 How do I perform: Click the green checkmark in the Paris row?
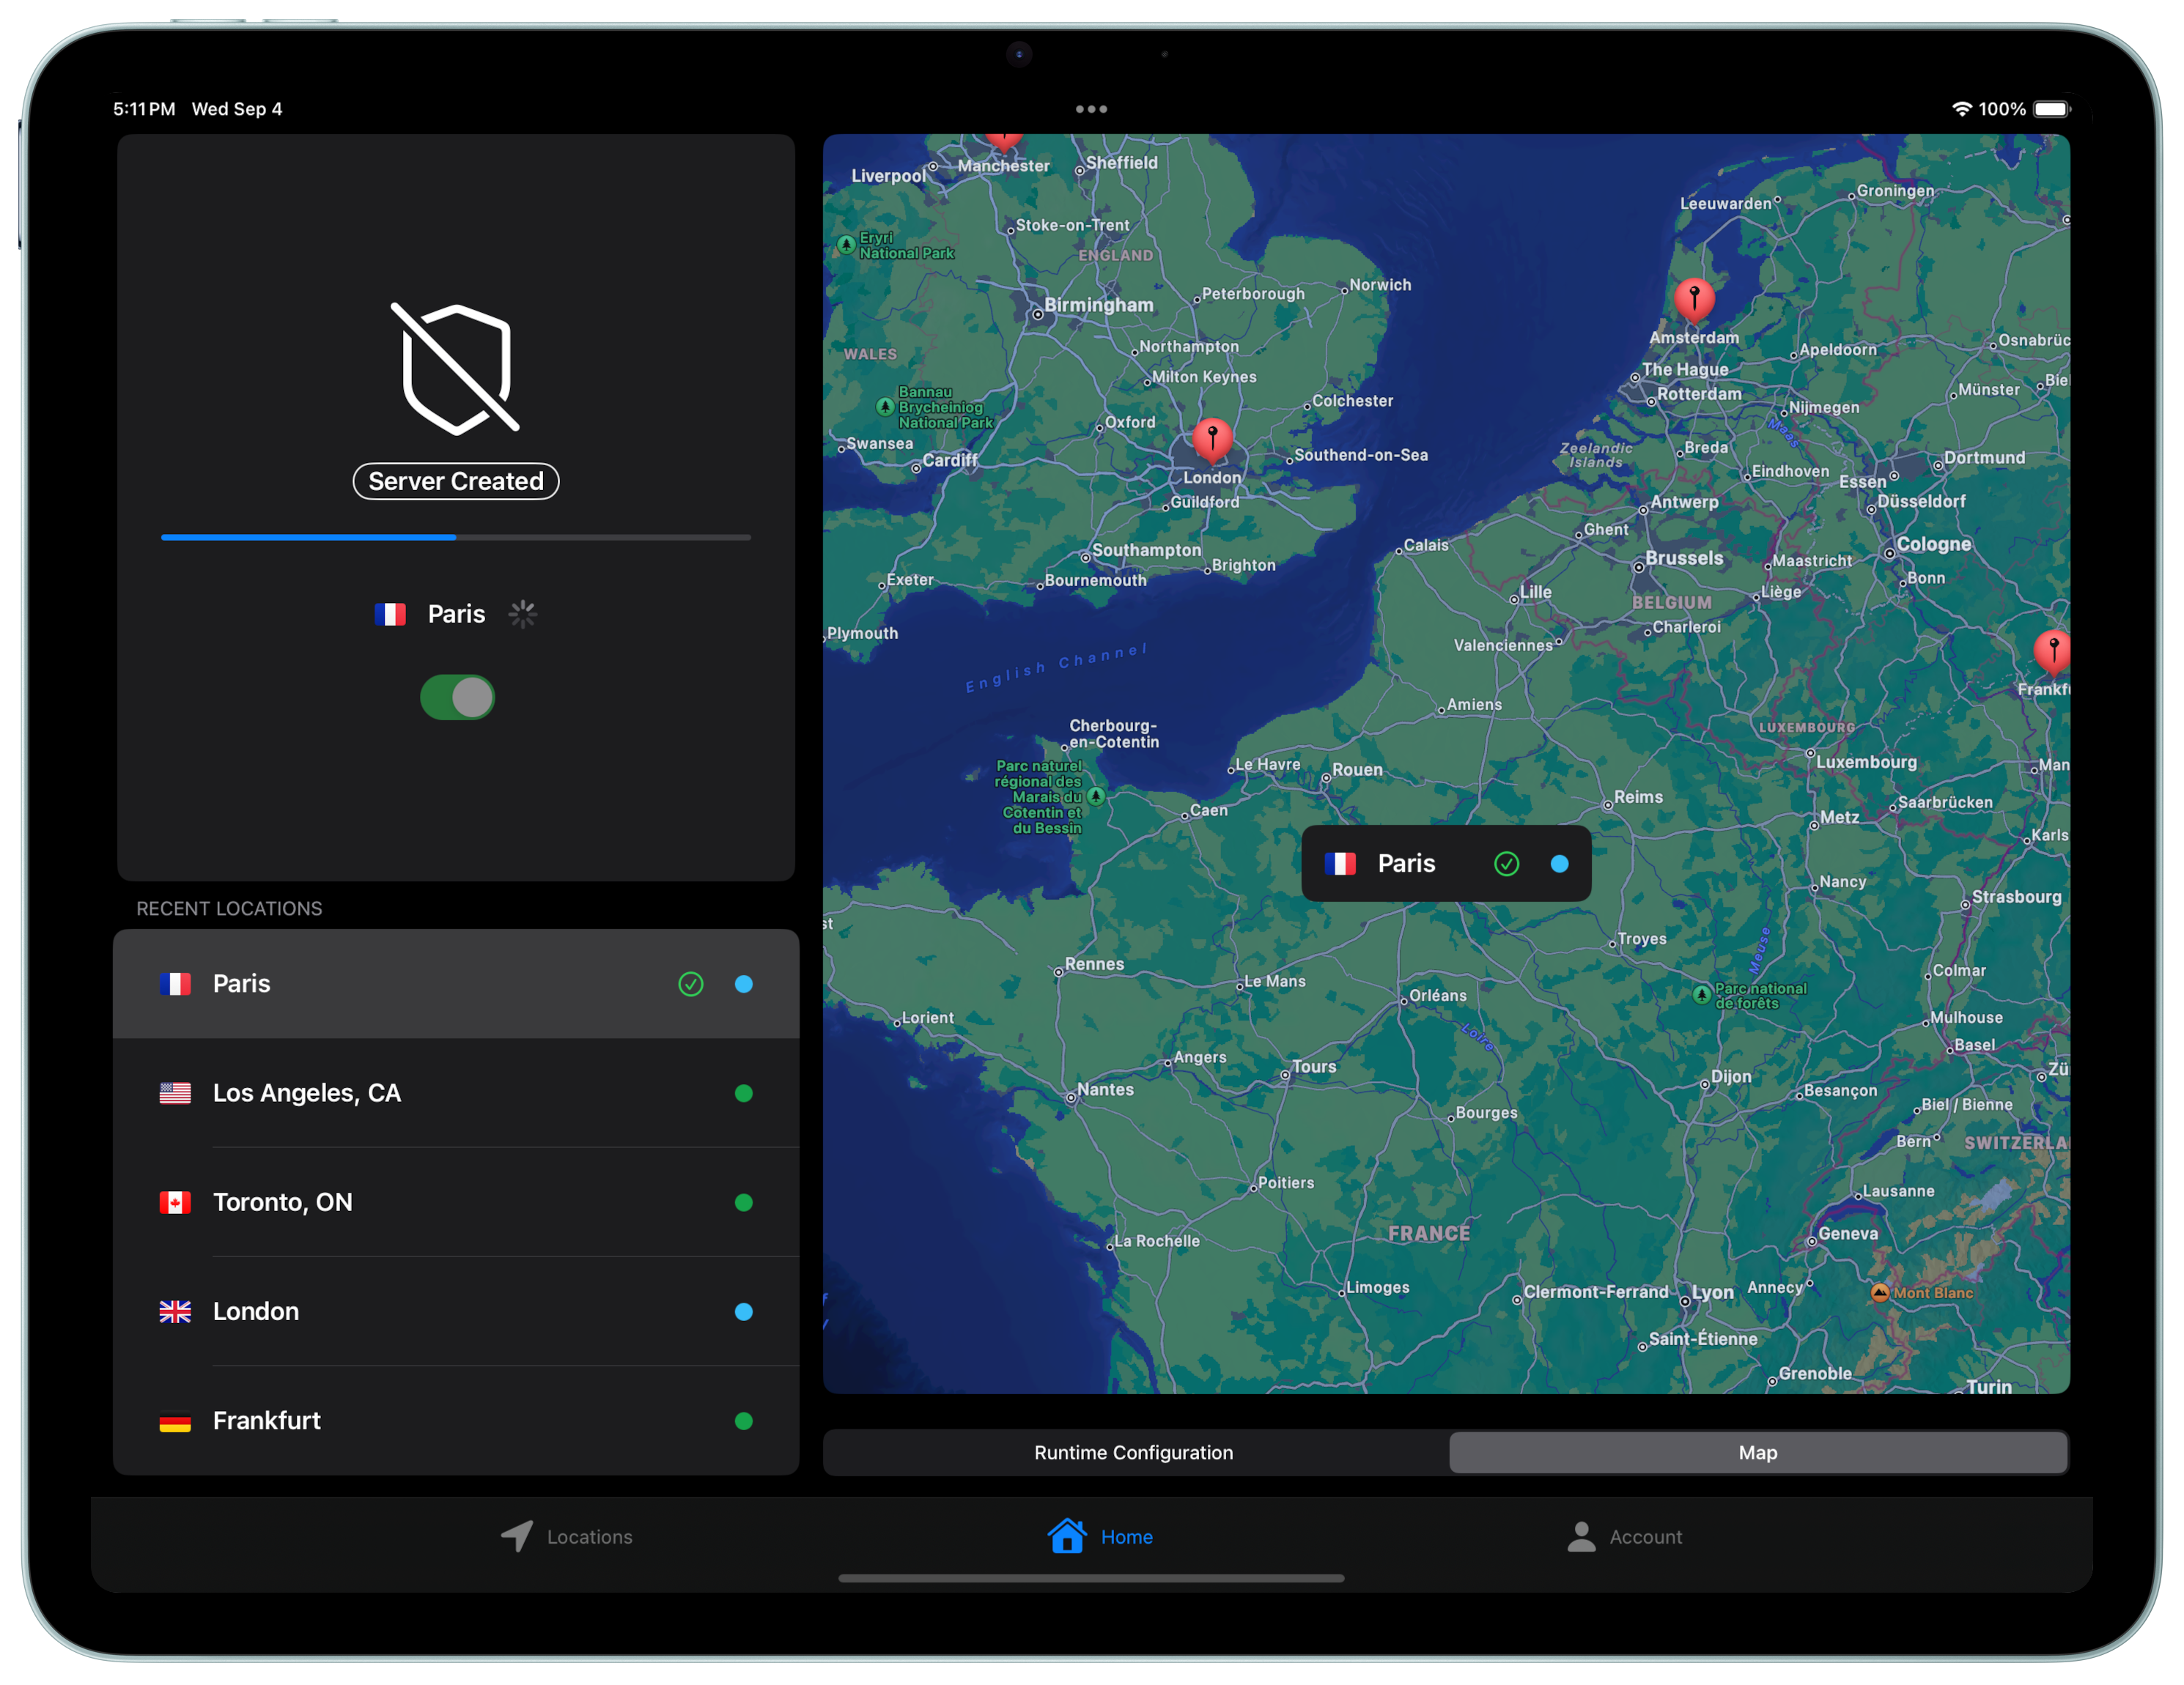click(x=691, y=985)
